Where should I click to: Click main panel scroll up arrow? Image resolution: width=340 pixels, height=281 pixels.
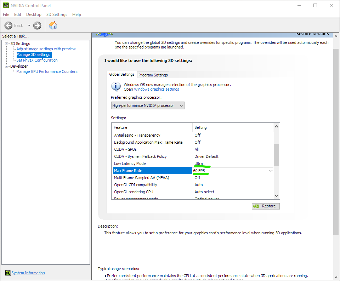pyautogui.click(x=336, y=36)
